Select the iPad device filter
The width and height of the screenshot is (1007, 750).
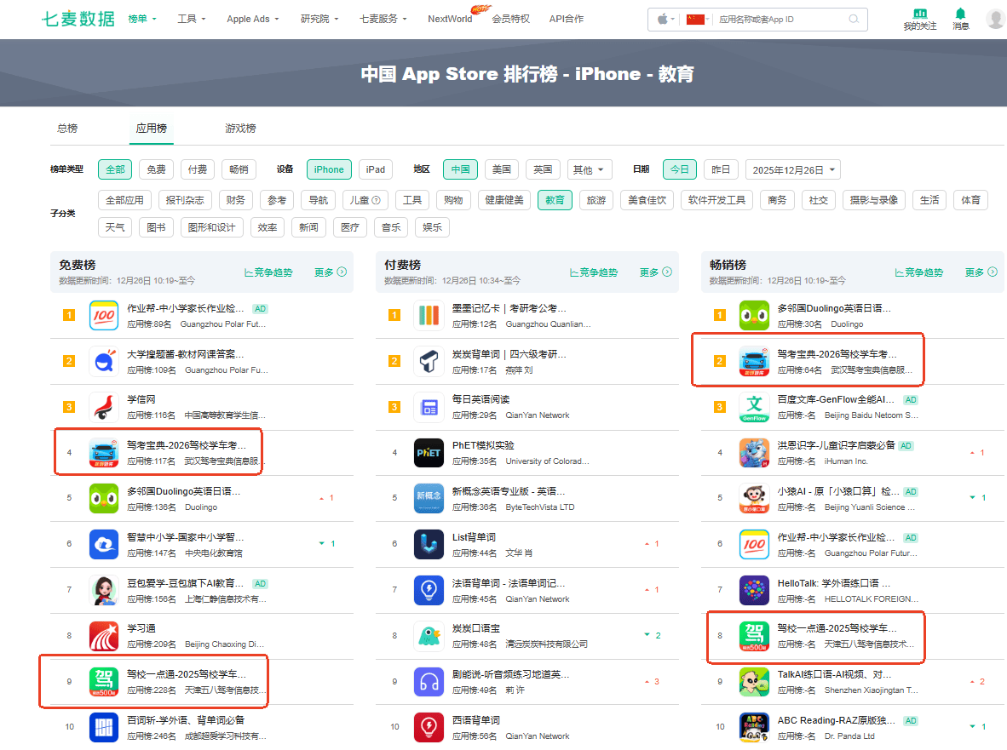coord(375,169)
